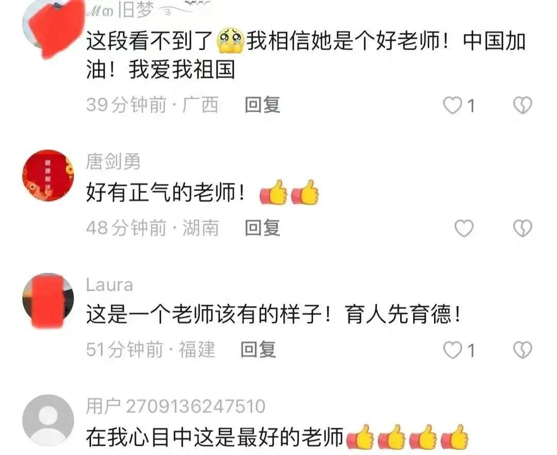
Task: Open the 旧梦 user avatar
Action: 52,28
